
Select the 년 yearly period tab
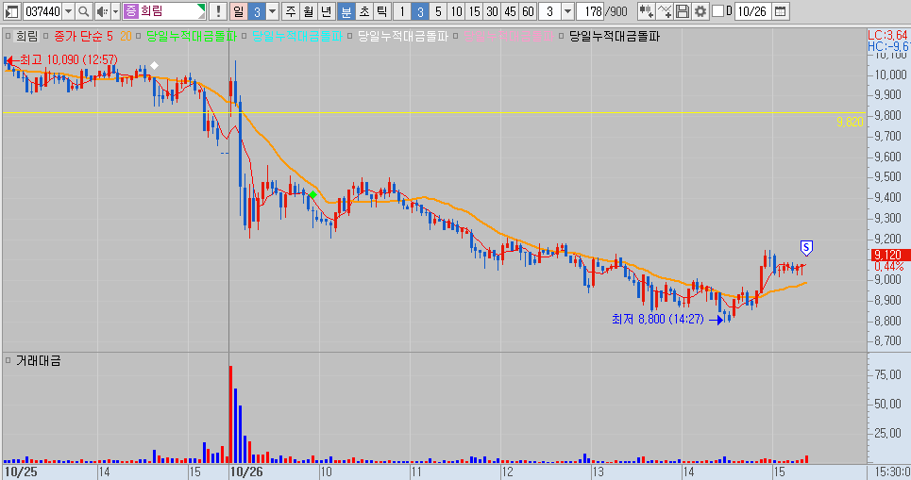pos(327,11)
